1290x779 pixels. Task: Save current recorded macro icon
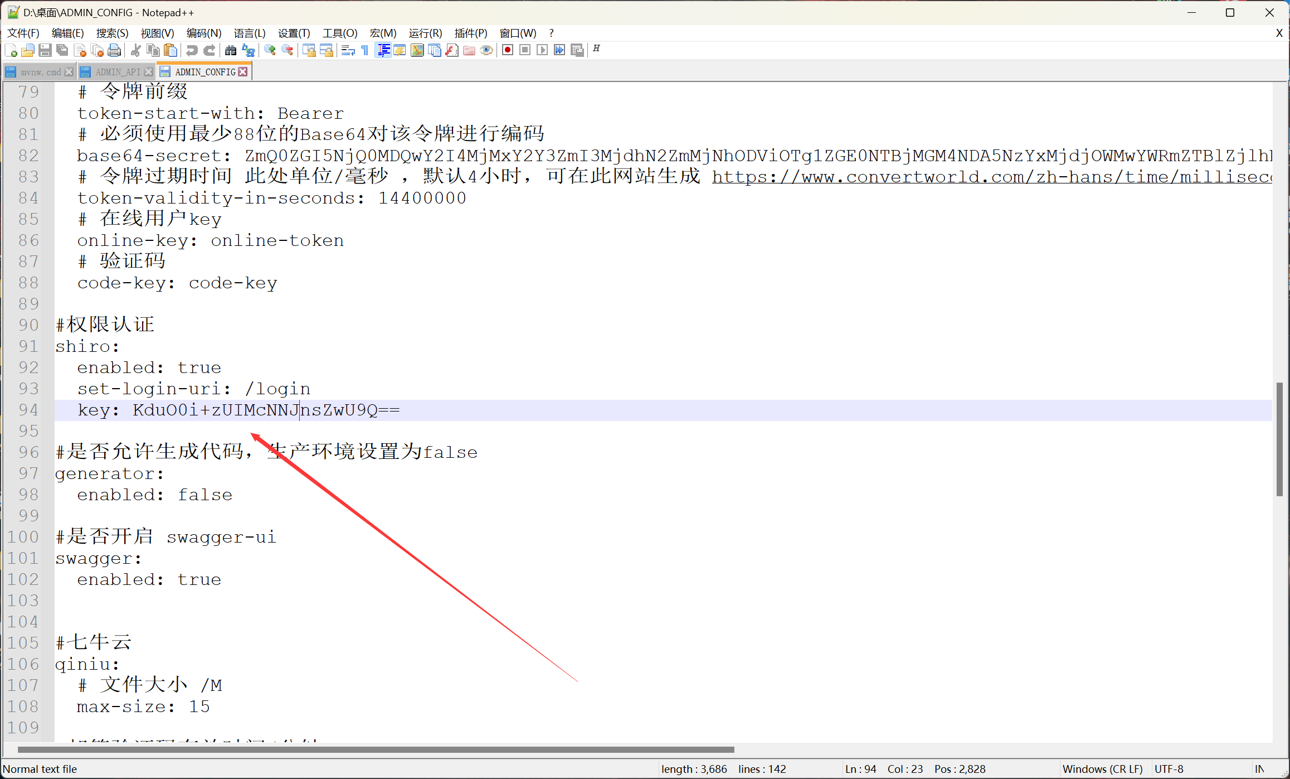pyautogui.click(x=577, y=50)
